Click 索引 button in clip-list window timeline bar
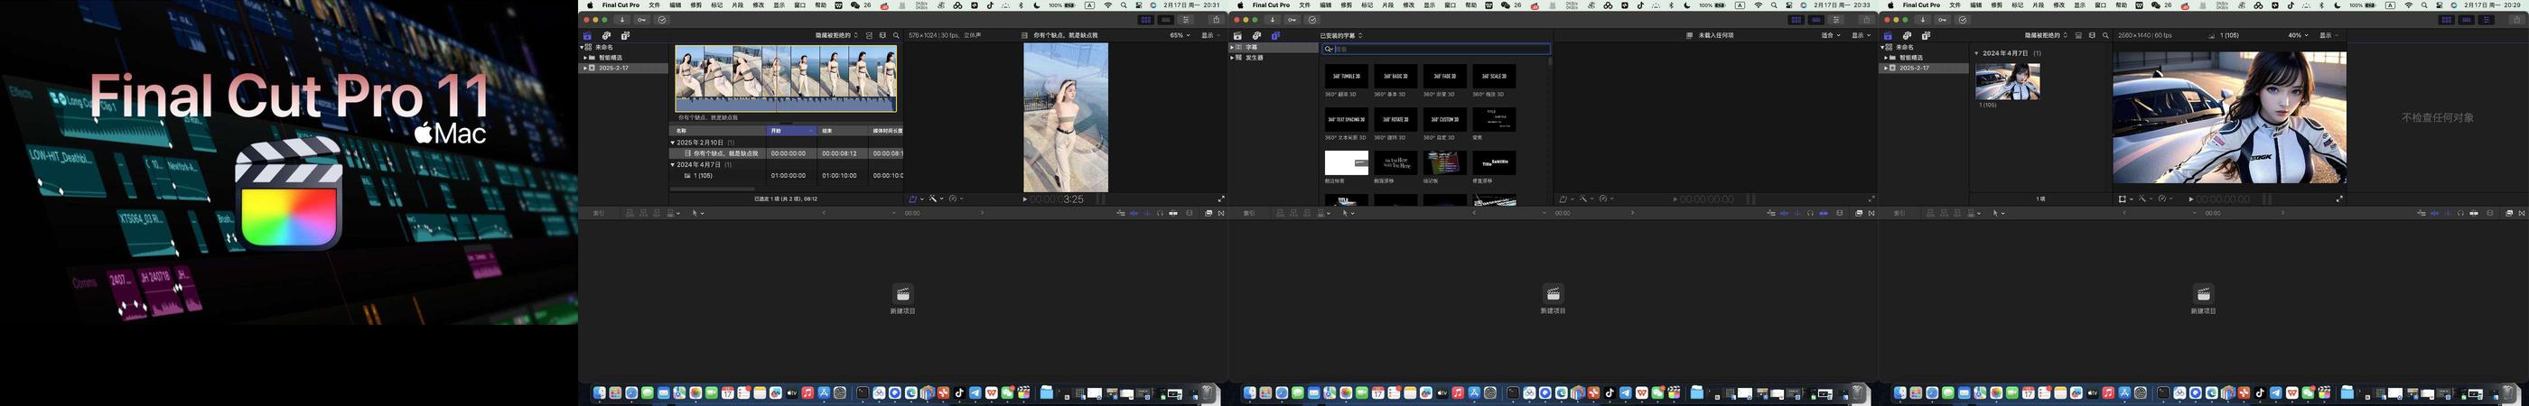 tap(599, 214)
